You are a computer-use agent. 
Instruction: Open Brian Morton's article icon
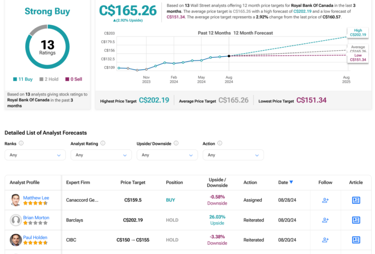click(x=356, y=220)
